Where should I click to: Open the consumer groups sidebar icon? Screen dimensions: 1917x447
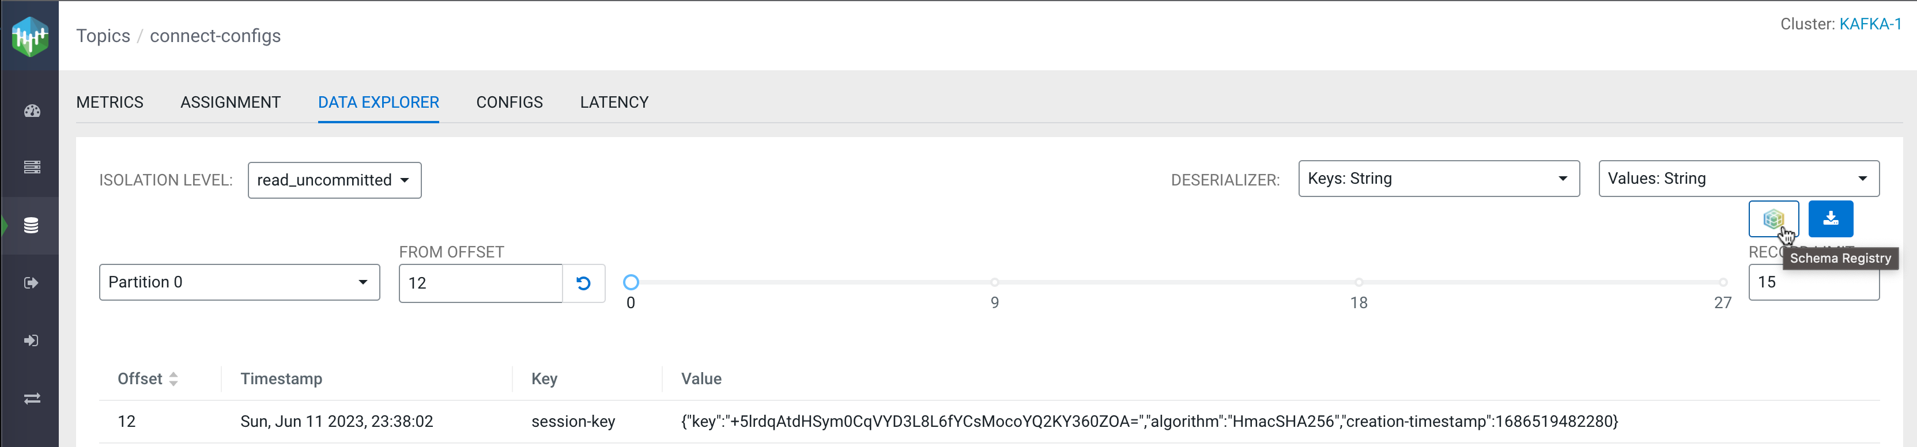pos(31,340)
